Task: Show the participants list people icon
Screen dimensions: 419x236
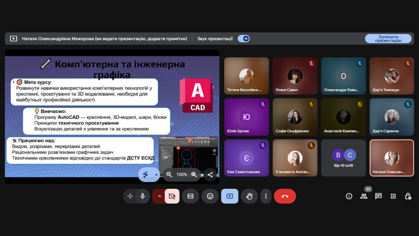Action: click(x=363, y=196)
